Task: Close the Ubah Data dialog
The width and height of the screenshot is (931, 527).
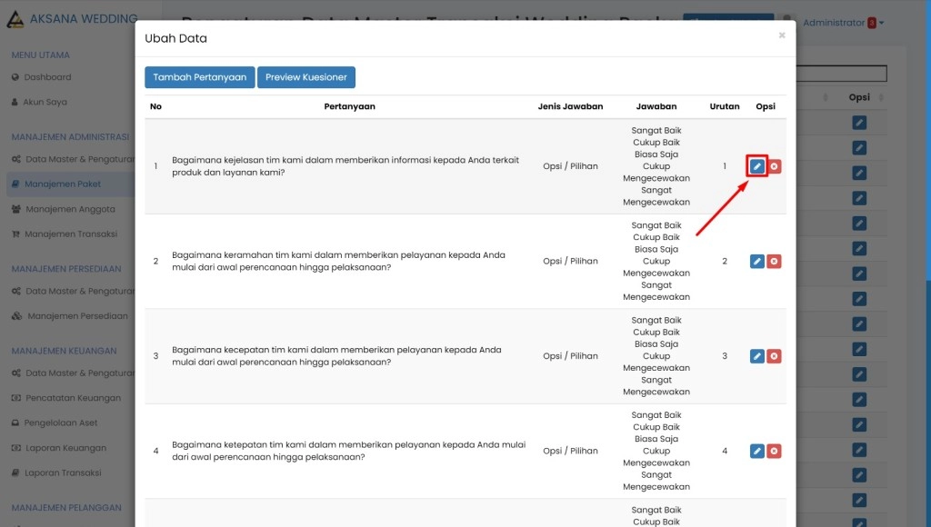Action: click(781, 35)
